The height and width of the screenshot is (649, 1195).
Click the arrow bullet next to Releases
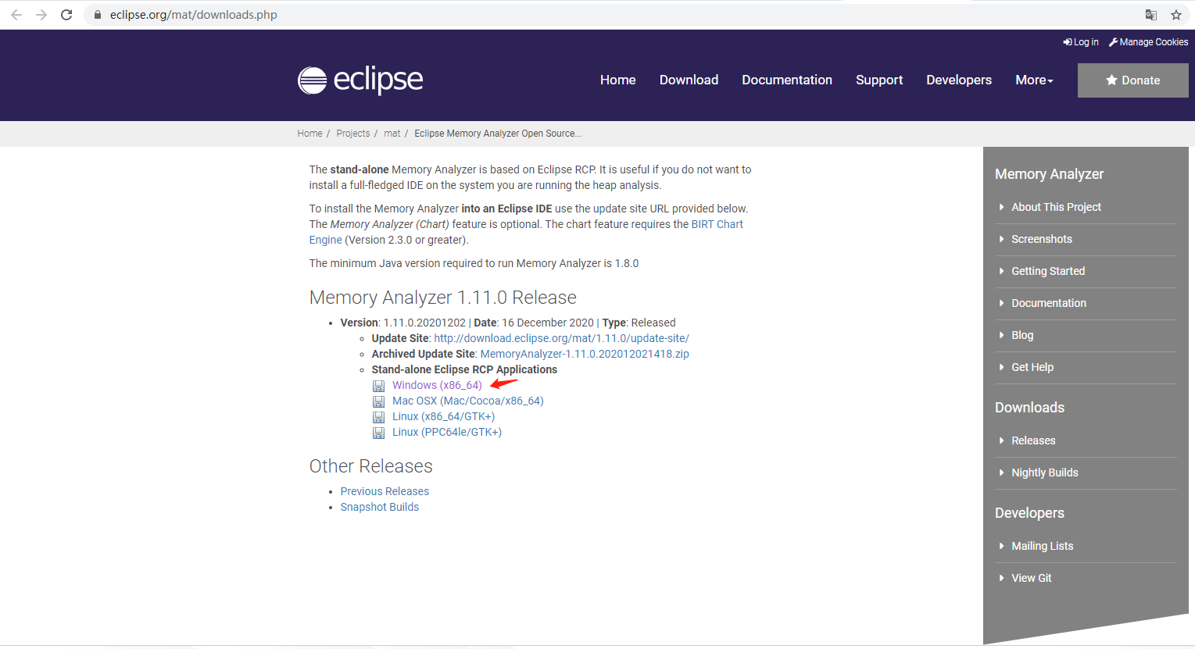[x=1001, y=440]
